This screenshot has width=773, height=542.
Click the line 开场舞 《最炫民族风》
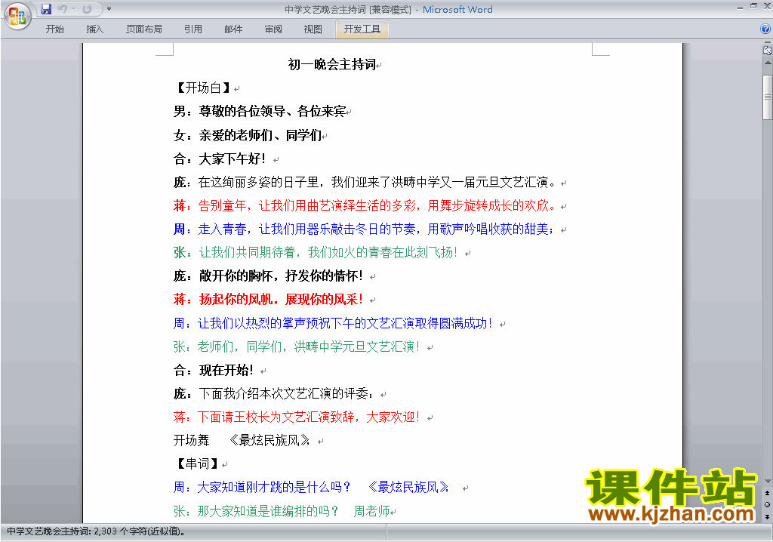pyautogui.click(x=242, y=440)
